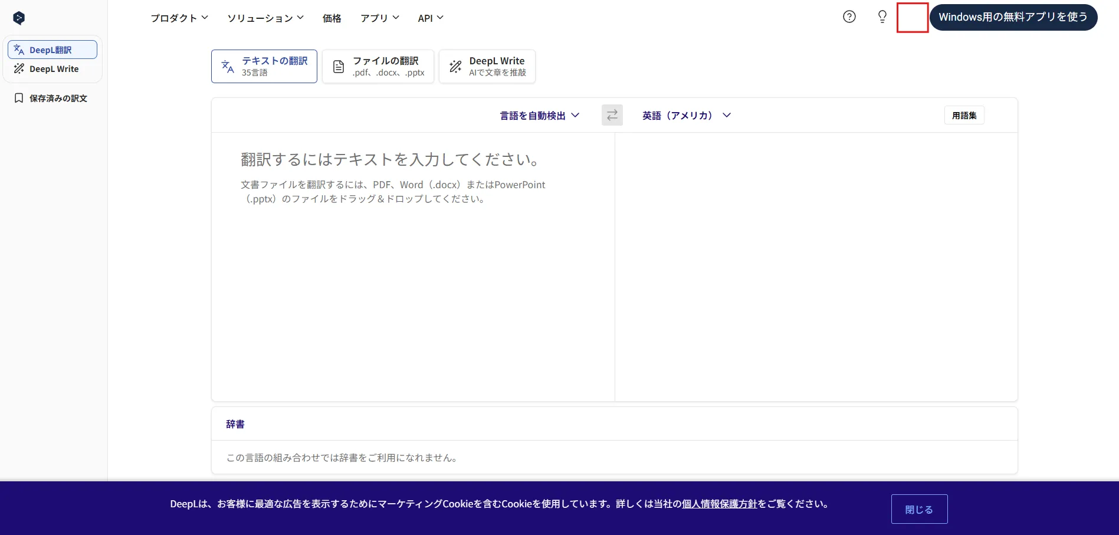The height and width of the screenshot is (535, 1119).
Task: Open the 価格 page link
Action: (x=332, y=18)
